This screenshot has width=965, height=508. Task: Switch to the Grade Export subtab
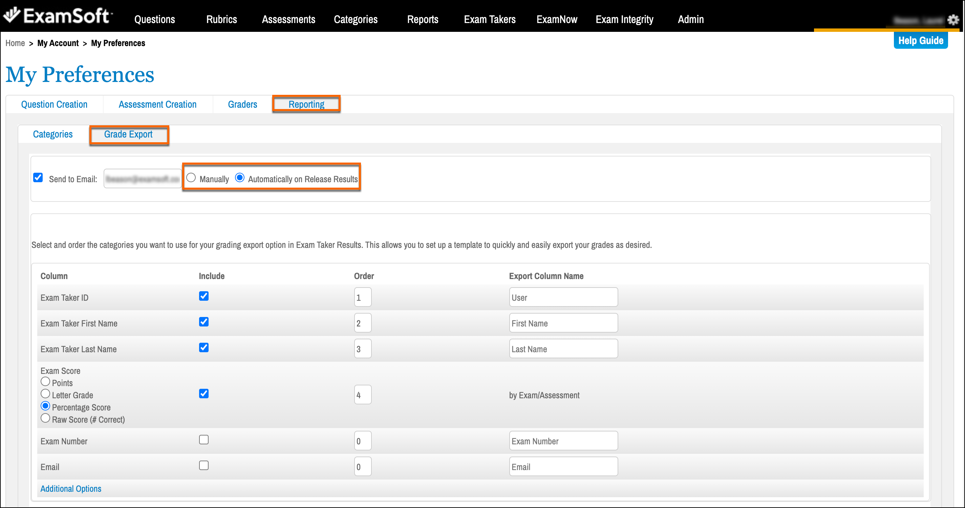[128, 134]
